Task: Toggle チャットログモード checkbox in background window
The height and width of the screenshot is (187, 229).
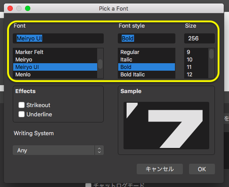Action: [x=88, y=185]
